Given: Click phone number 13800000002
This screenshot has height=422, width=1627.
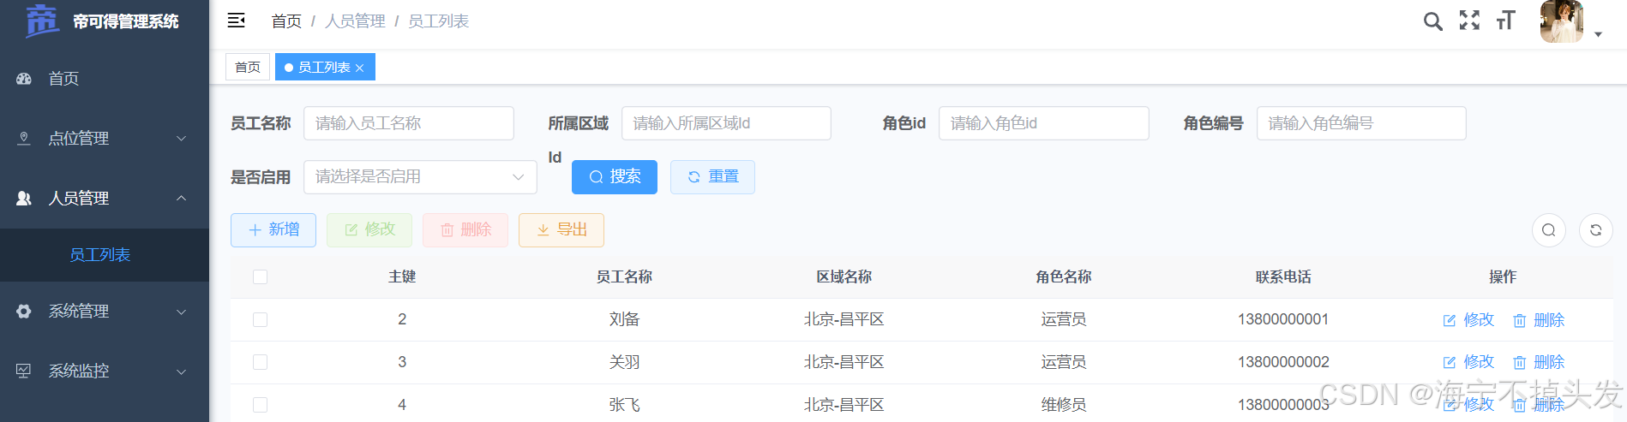Looking at the screenshot, I should coord(1283,362).
